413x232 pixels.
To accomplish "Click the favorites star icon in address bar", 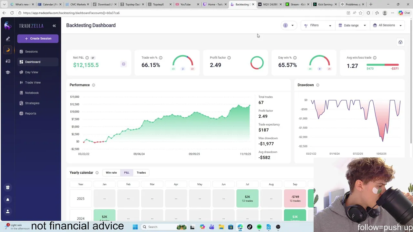I will (x=360, y=13).
